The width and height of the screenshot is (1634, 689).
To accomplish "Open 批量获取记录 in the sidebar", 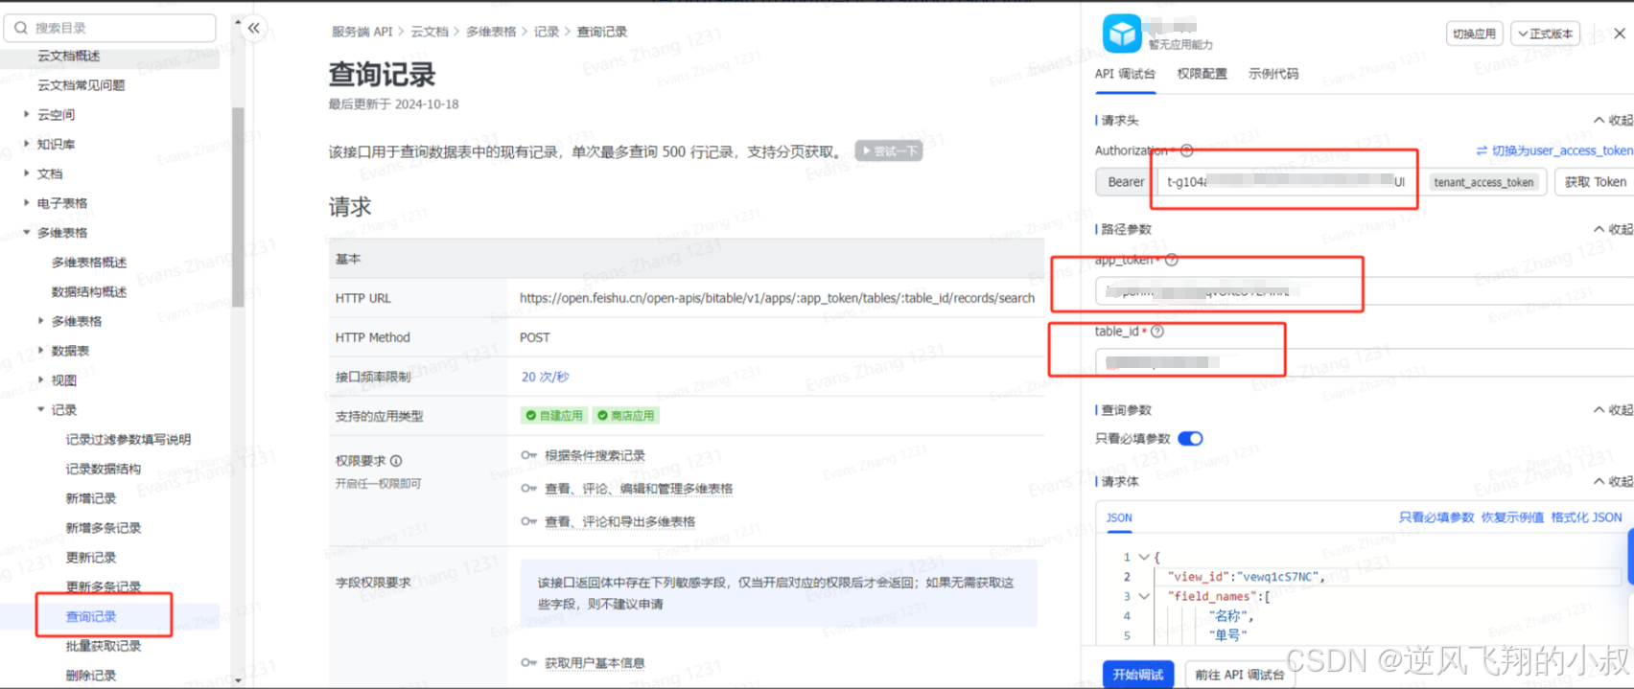I will (x=104, y=646).
